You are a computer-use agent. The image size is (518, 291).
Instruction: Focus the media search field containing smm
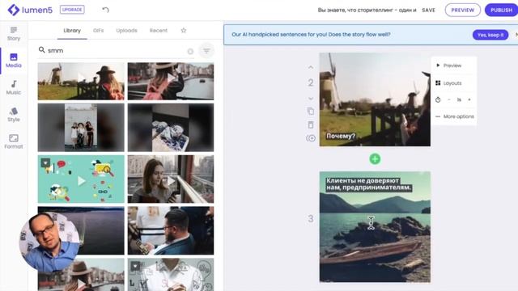pyautogui.click(x=117, y=50)
